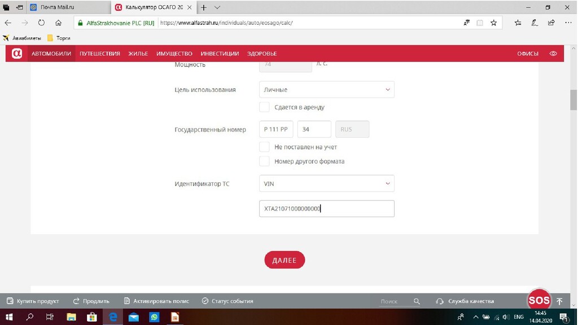
Task: Expand the Идентификатор ТС dropdown
Action: pyautogui.click(x=327, y=183)
